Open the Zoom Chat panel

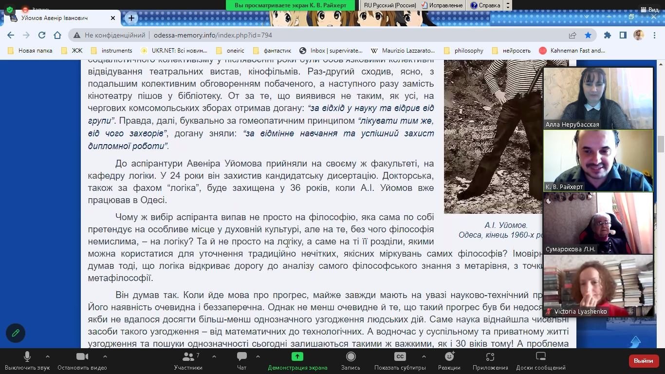pos(241,361)
